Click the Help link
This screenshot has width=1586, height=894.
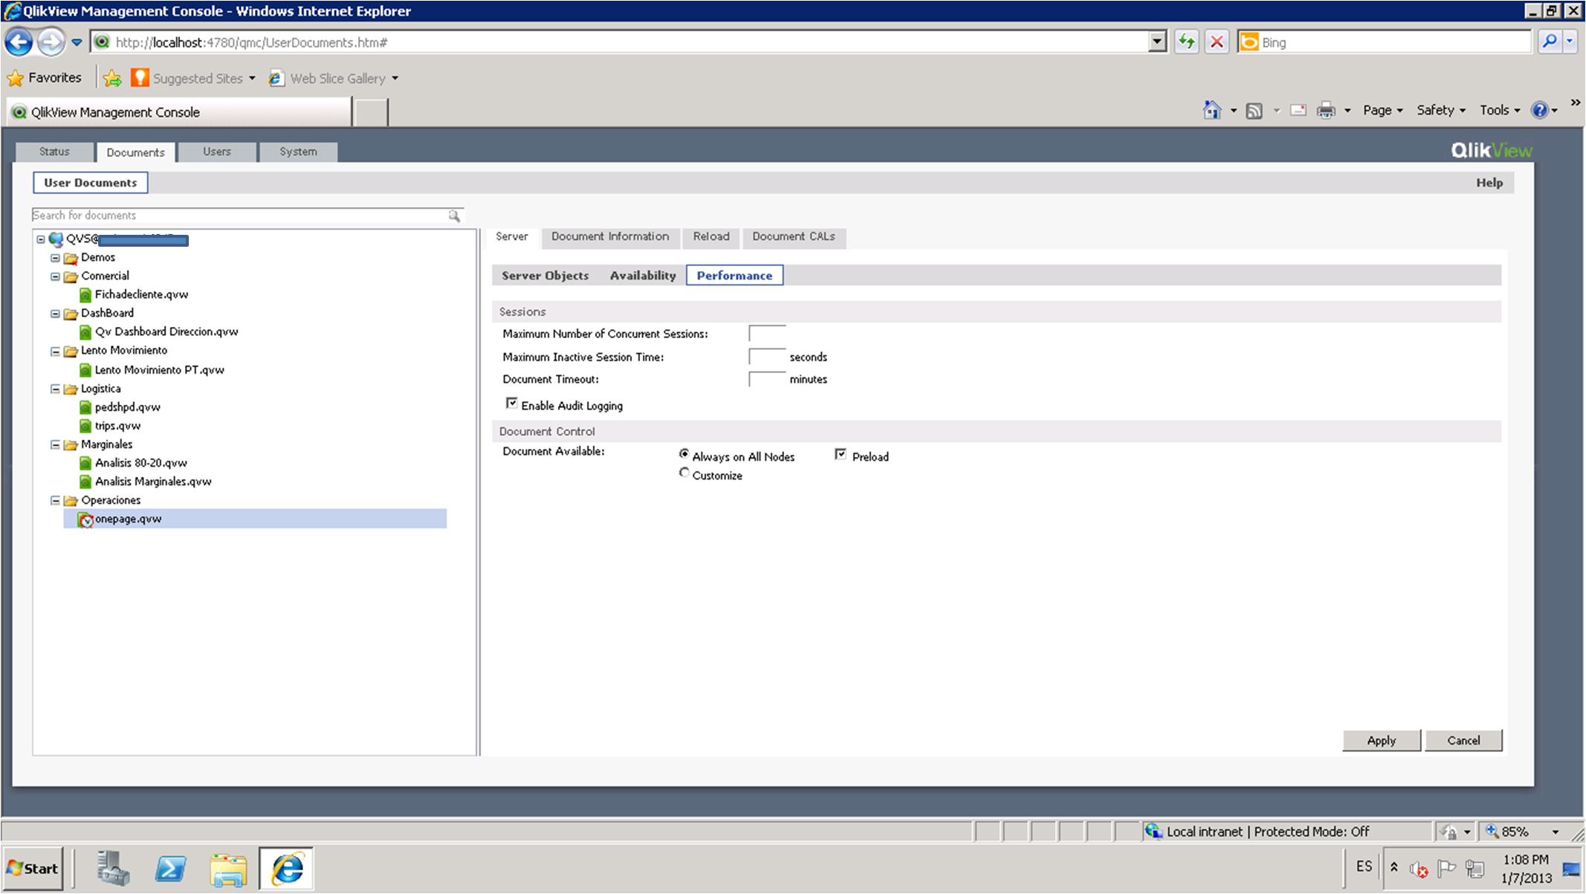[x=1489, y=183]
